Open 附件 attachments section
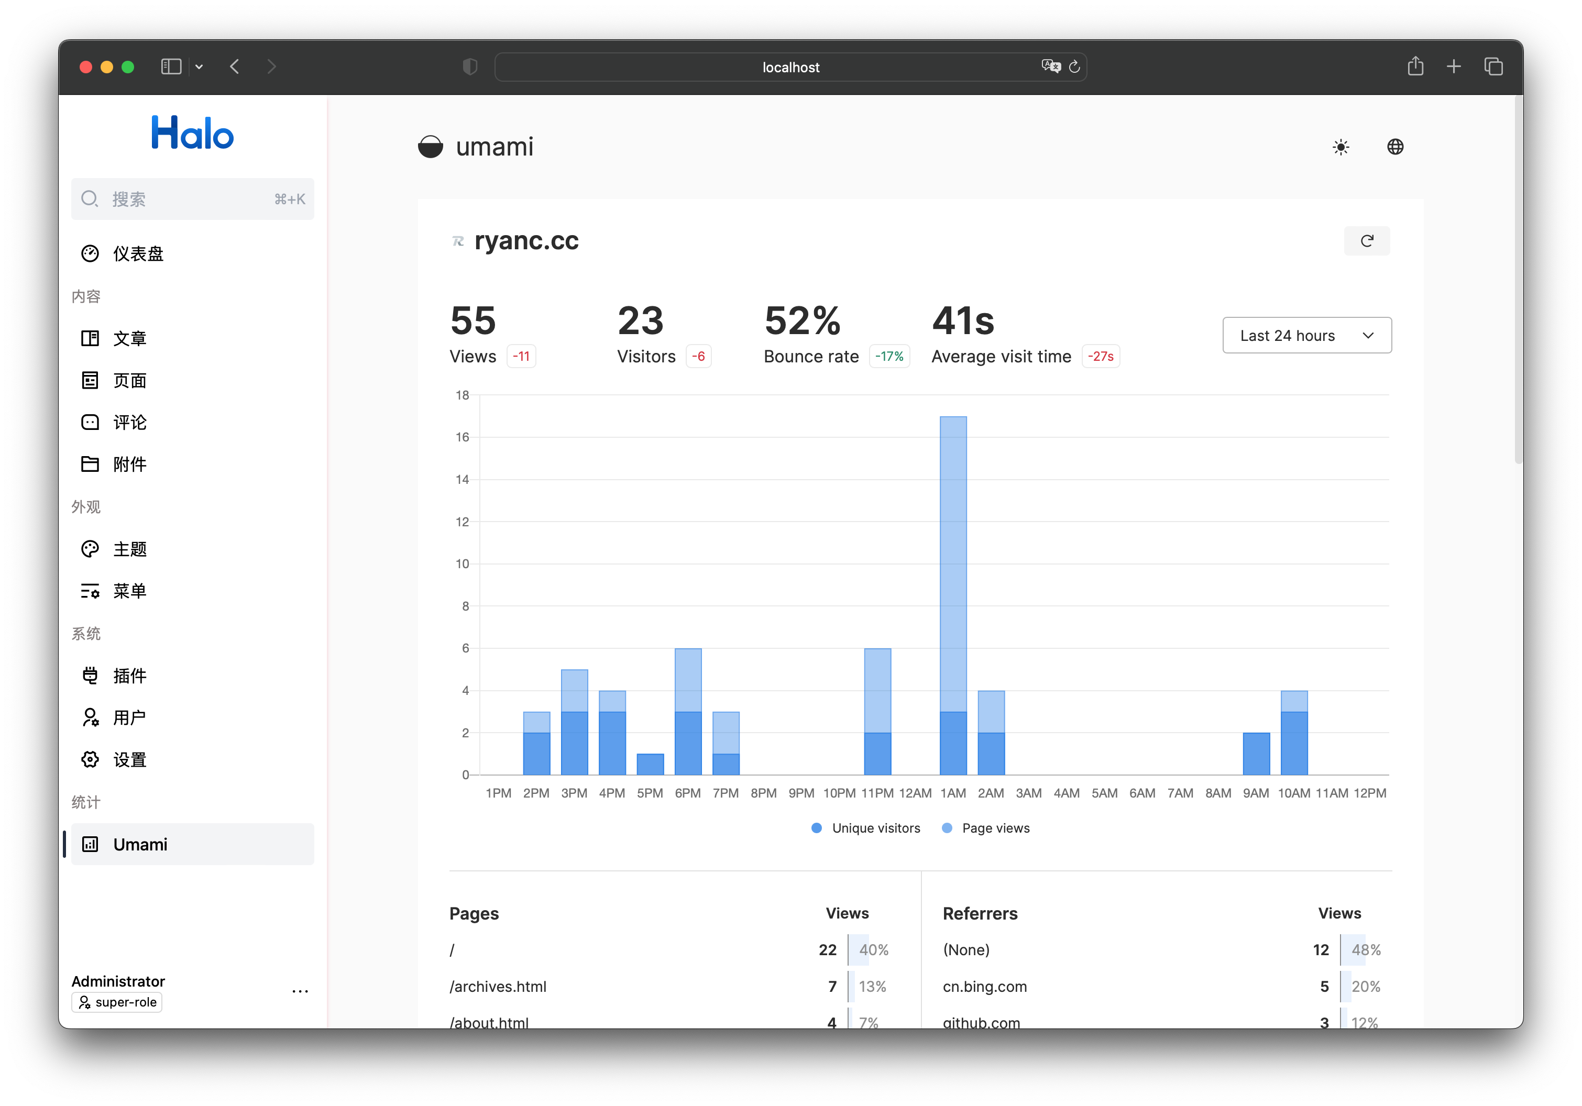This screenshot has width=1582, height=1106. (x=129, y=464)
